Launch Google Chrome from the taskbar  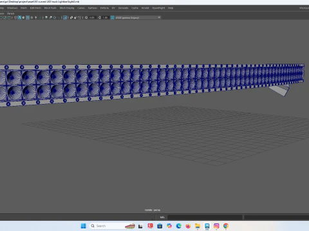coord(226,226)
